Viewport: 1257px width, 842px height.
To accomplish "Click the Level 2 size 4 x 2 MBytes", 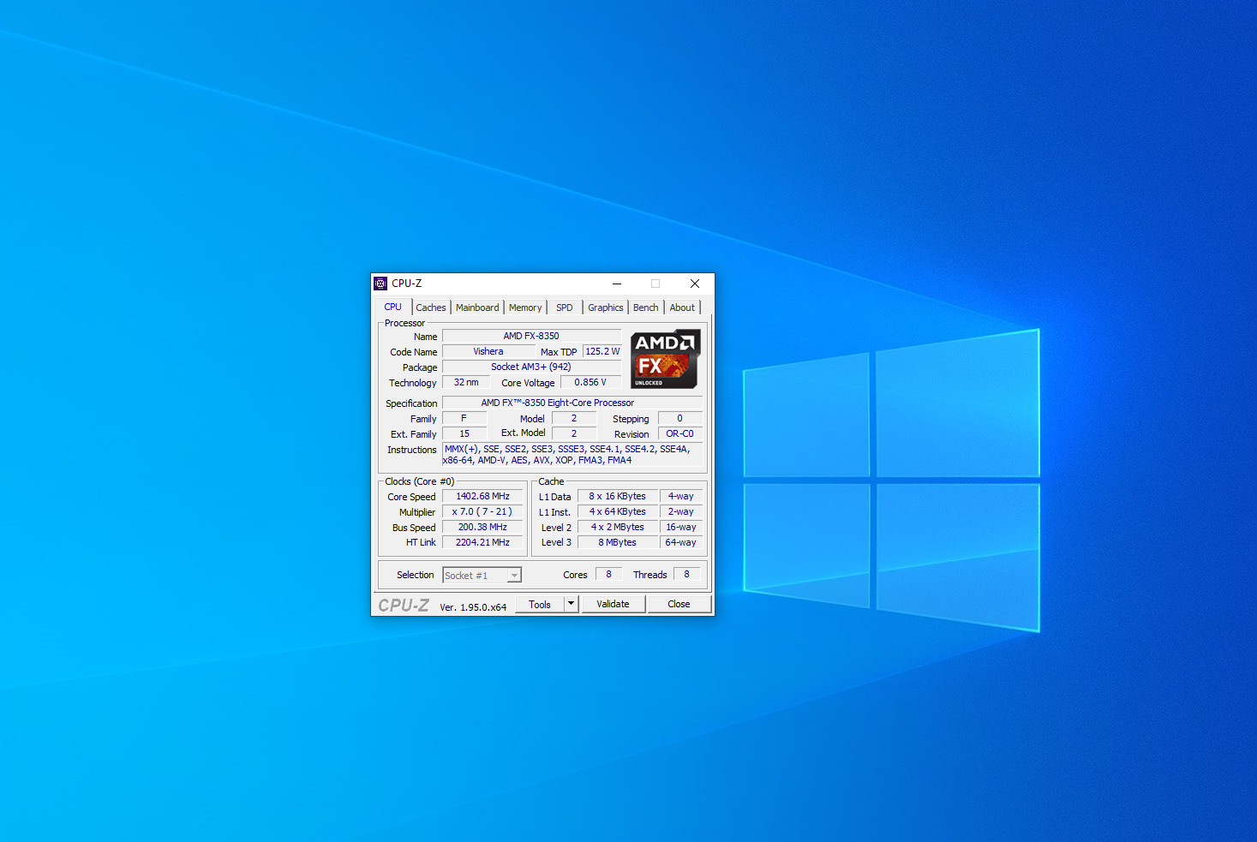I will coord(618,527).
